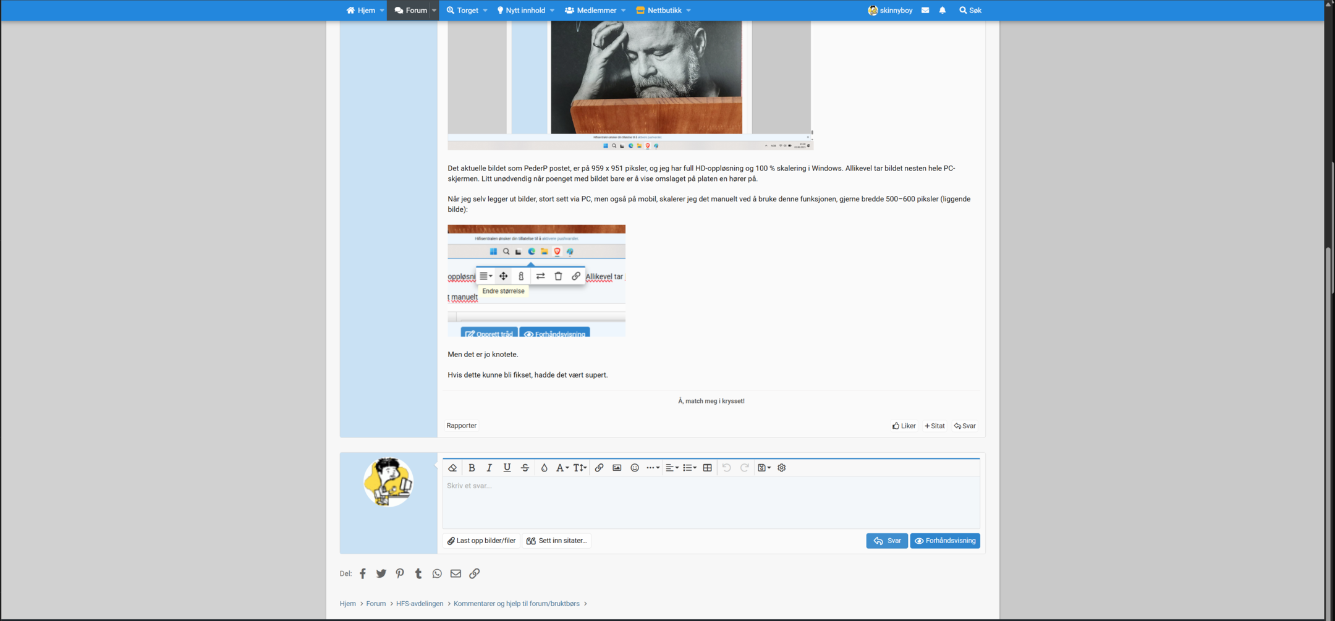The image size is (1335, 621).
Task: Open the smiley emoji picker
Action: pos(635,468)
